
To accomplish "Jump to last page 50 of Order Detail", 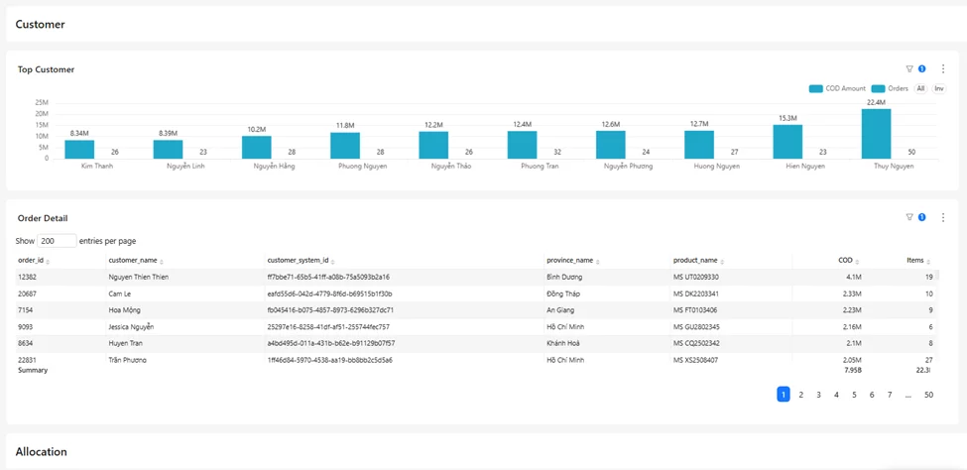I will click(x=928, y=395).
